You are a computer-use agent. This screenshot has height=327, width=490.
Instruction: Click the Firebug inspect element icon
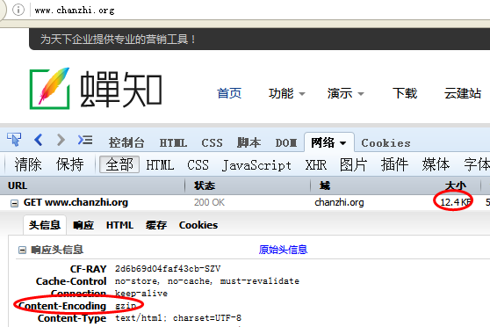coord(14,140)
